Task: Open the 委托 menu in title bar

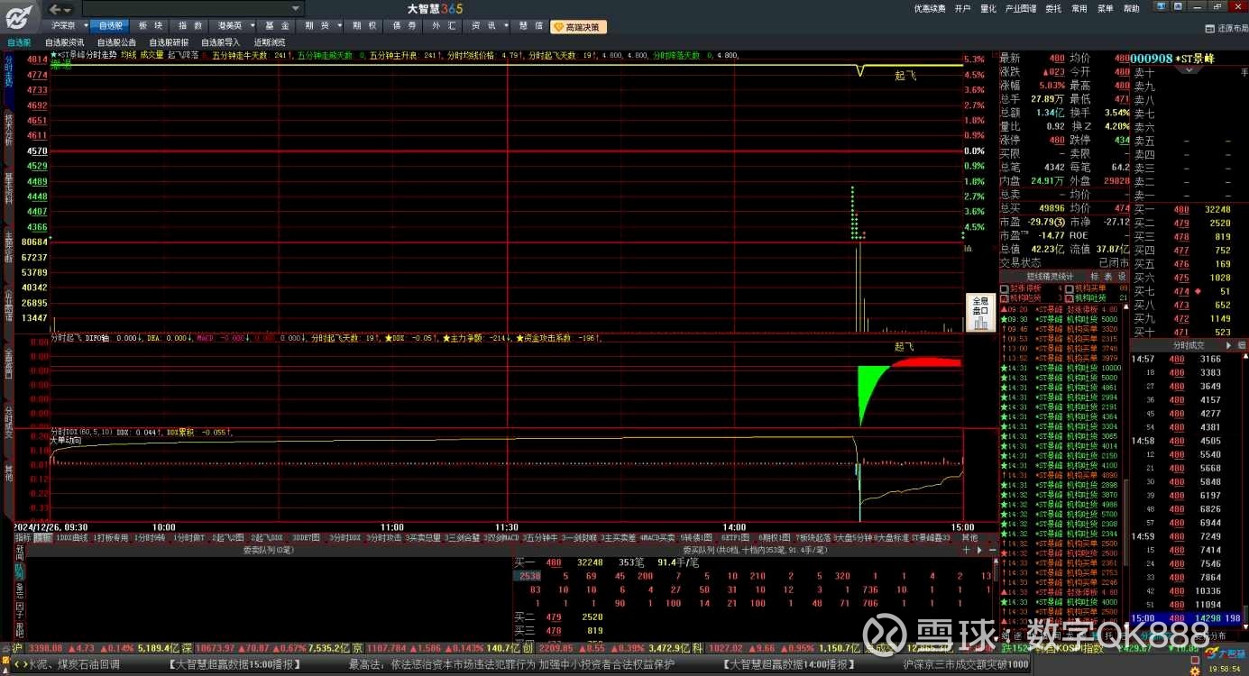Action: pyautogui.click(x=1053, y=8)
